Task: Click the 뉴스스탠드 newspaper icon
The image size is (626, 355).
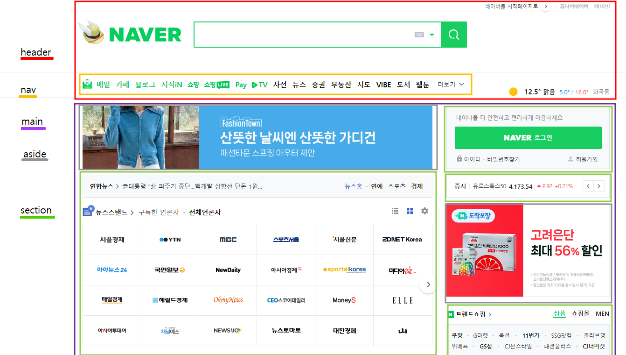Action: pos(88,211)
